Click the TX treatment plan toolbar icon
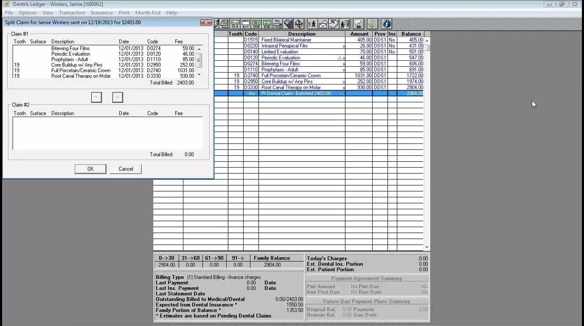The height and width of the screenshot is (326, 584). click(277, 24)
